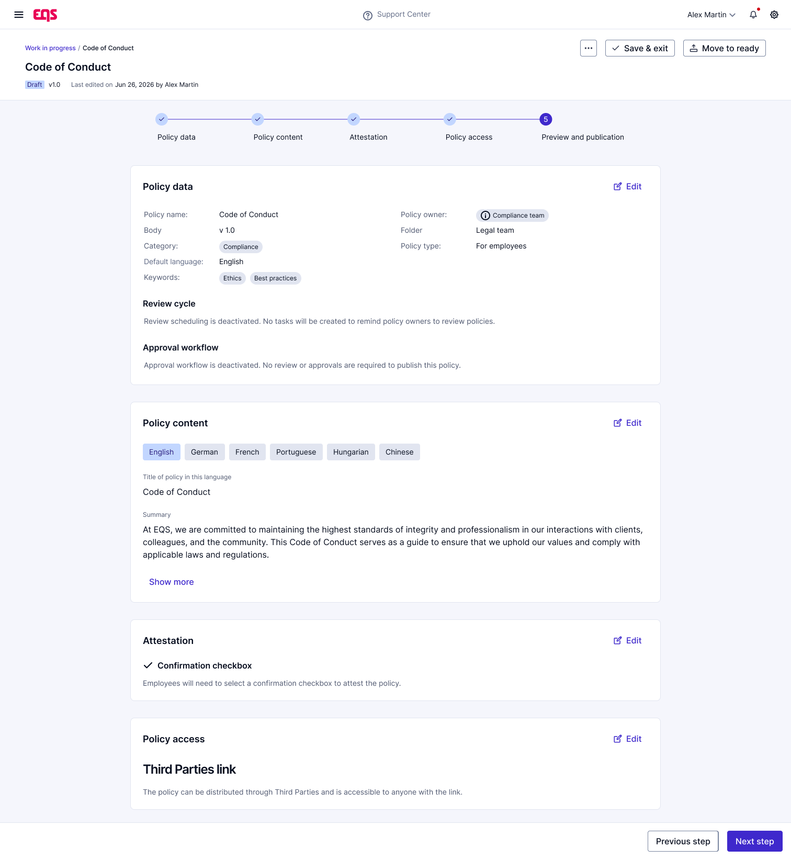Viewport: 791px width, 860px height.
Task: Click the For employees policy type value
Action: tap(501, 246)
